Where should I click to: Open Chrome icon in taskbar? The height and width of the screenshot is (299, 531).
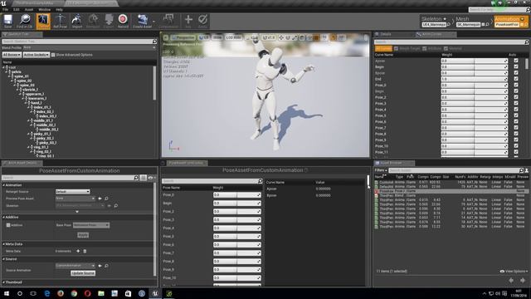[x=74, y=293]
